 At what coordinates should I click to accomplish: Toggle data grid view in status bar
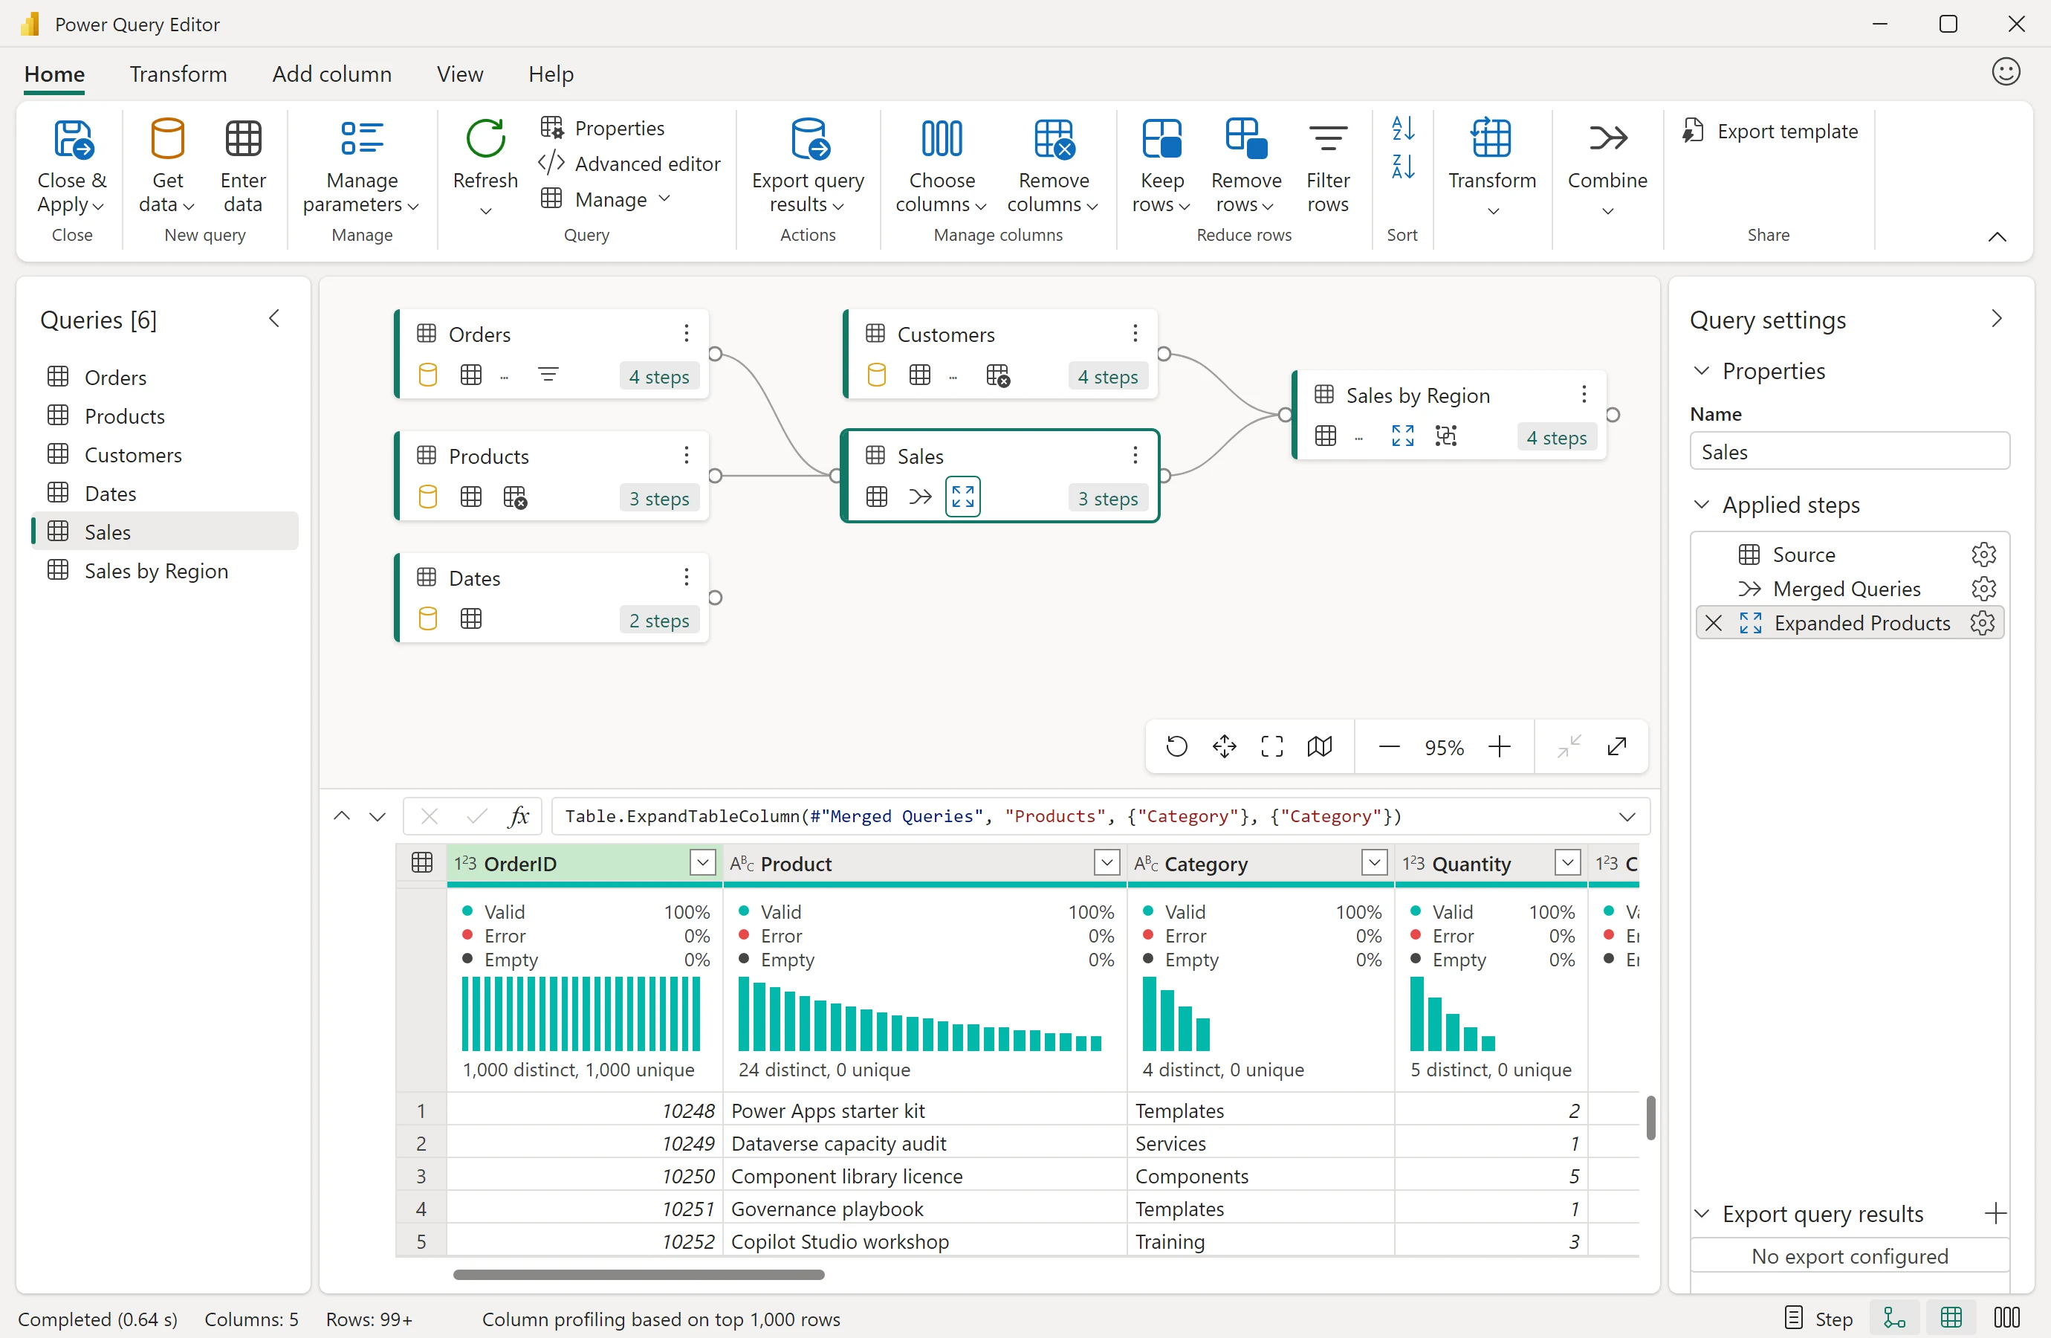click(1951, 1318)
